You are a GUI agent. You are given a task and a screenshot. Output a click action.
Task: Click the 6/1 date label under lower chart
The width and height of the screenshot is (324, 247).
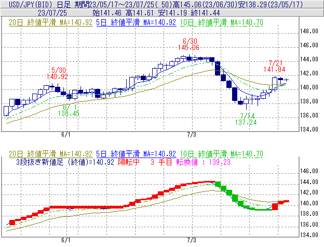coord(66,240)
